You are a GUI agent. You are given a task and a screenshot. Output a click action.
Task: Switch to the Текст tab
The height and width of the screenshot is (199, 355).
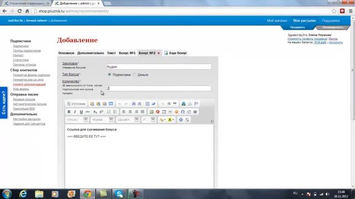pos(111,53)
